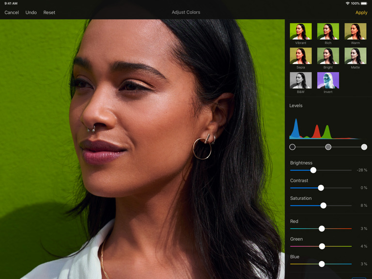Click the Levels black point handle
This screenshot has height=279, width=372.
click(292, 147)
